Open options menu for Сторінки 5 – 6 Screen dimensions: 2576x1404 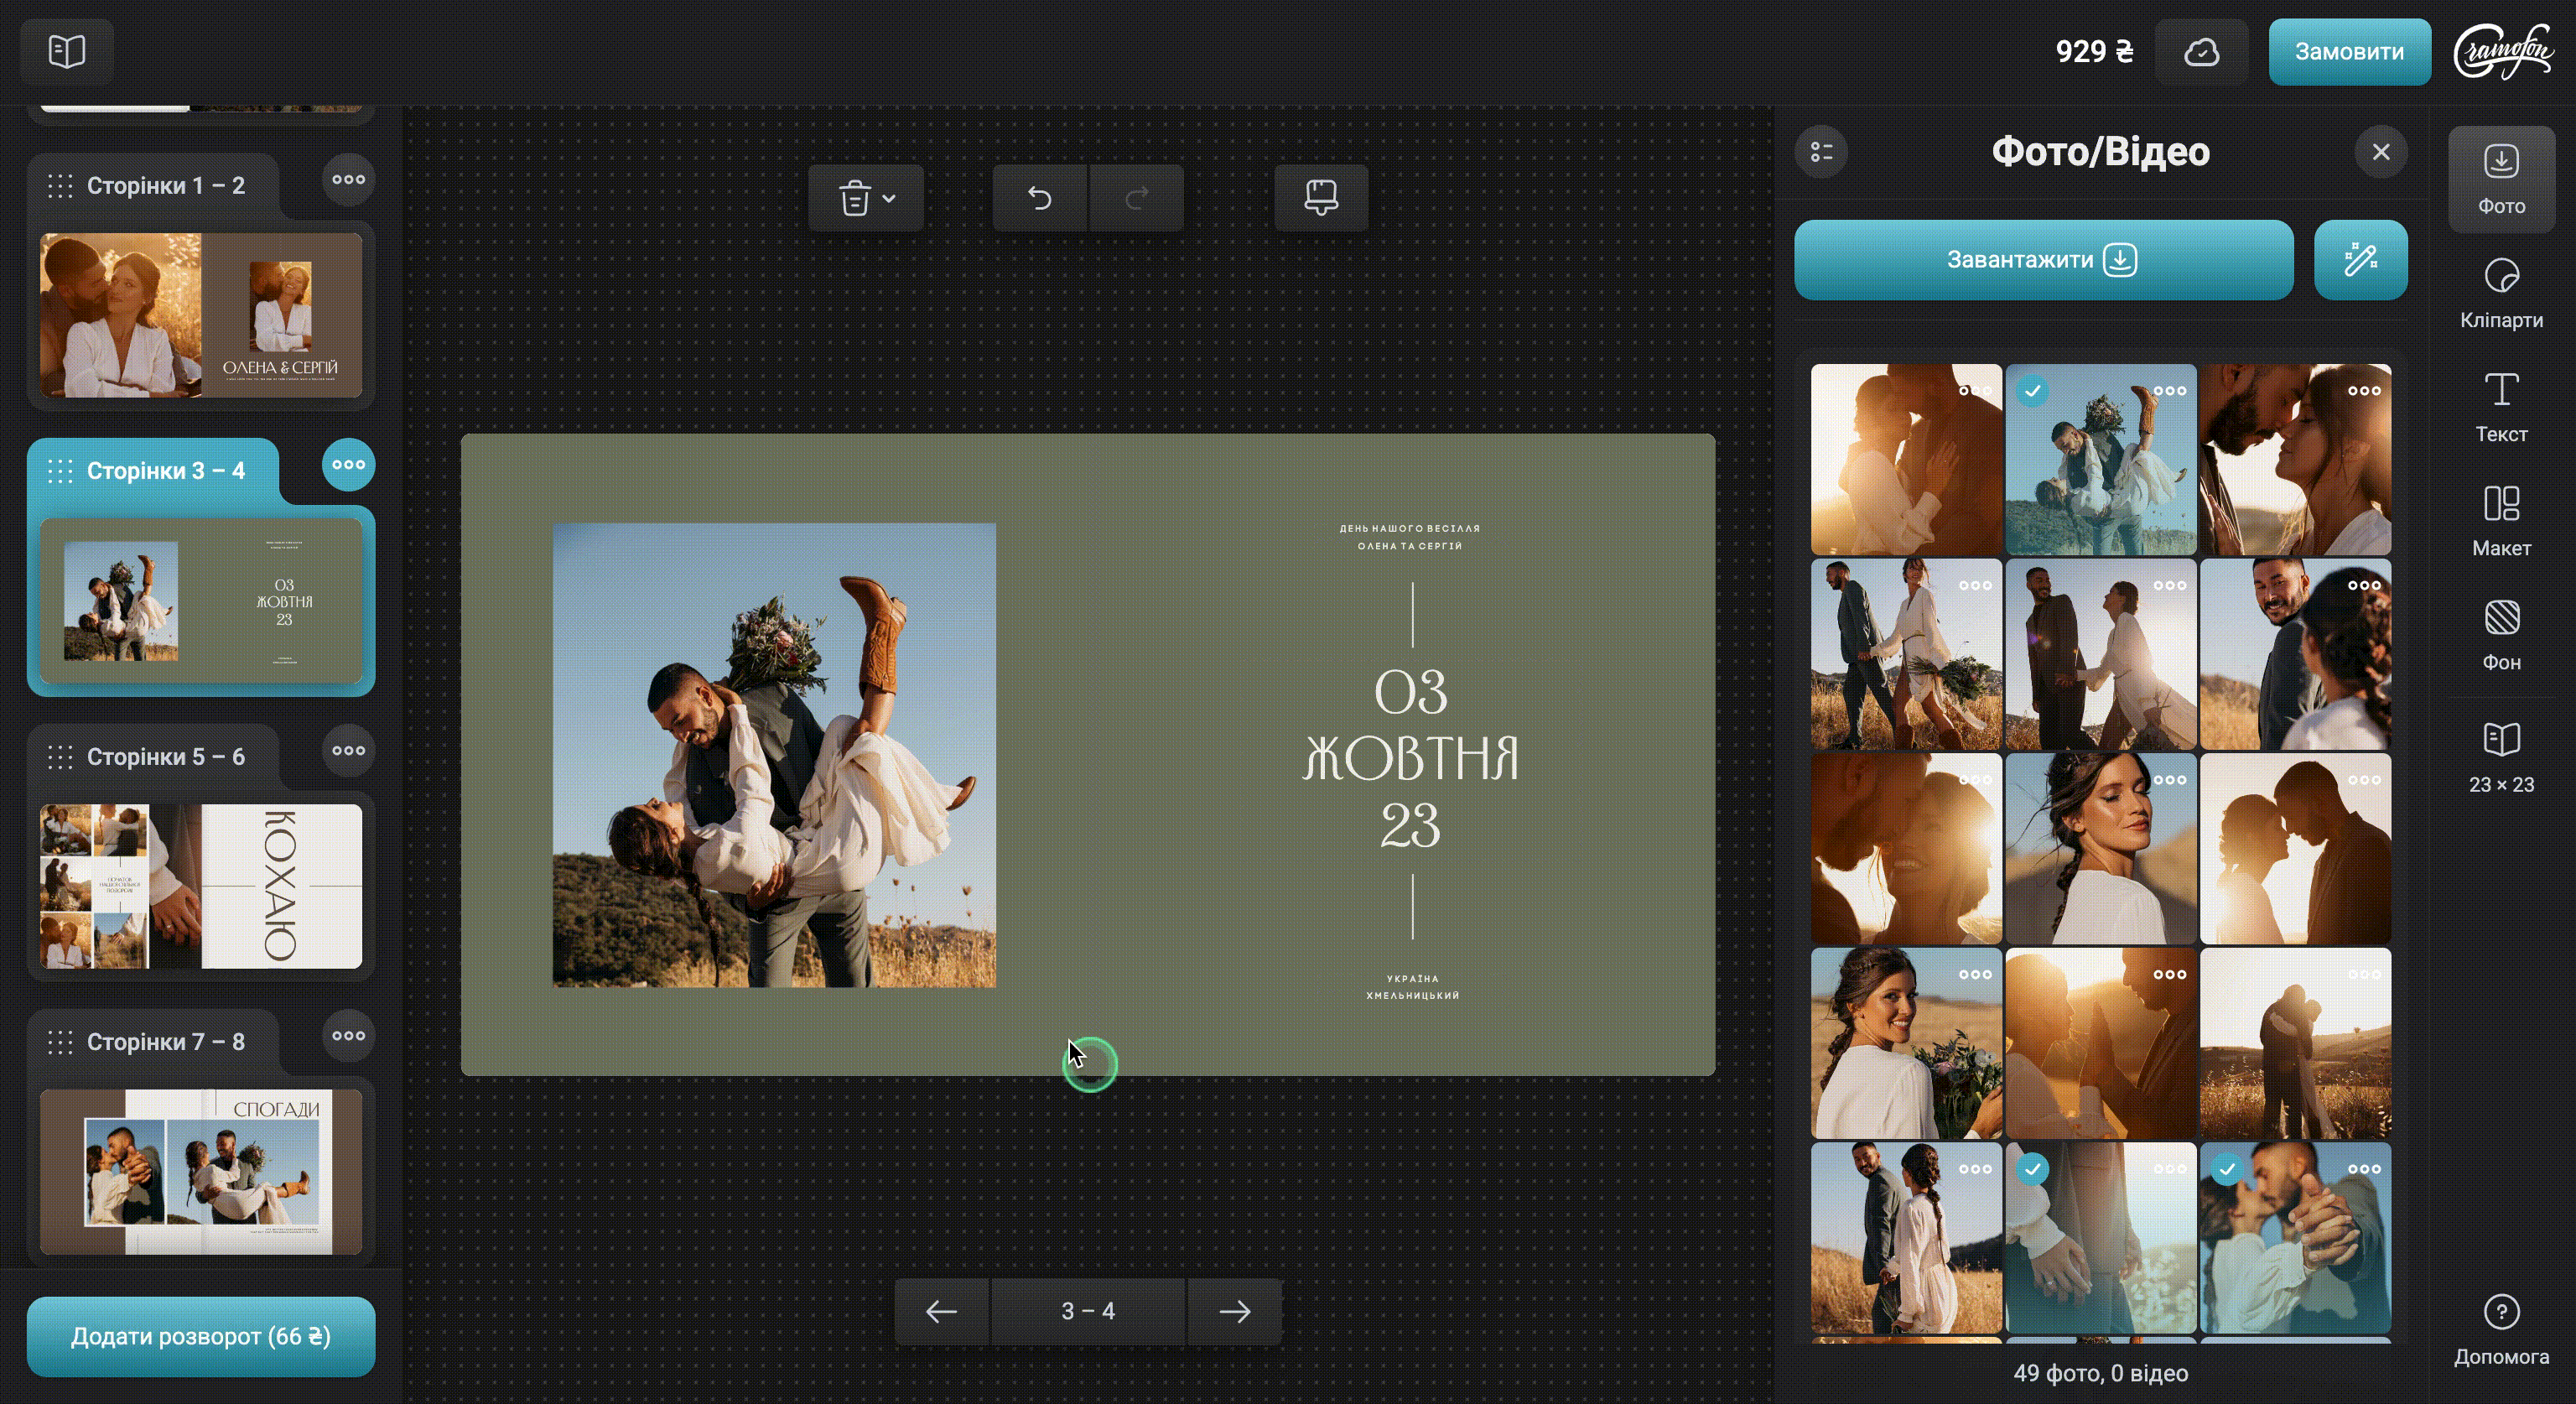pos(348,751)
